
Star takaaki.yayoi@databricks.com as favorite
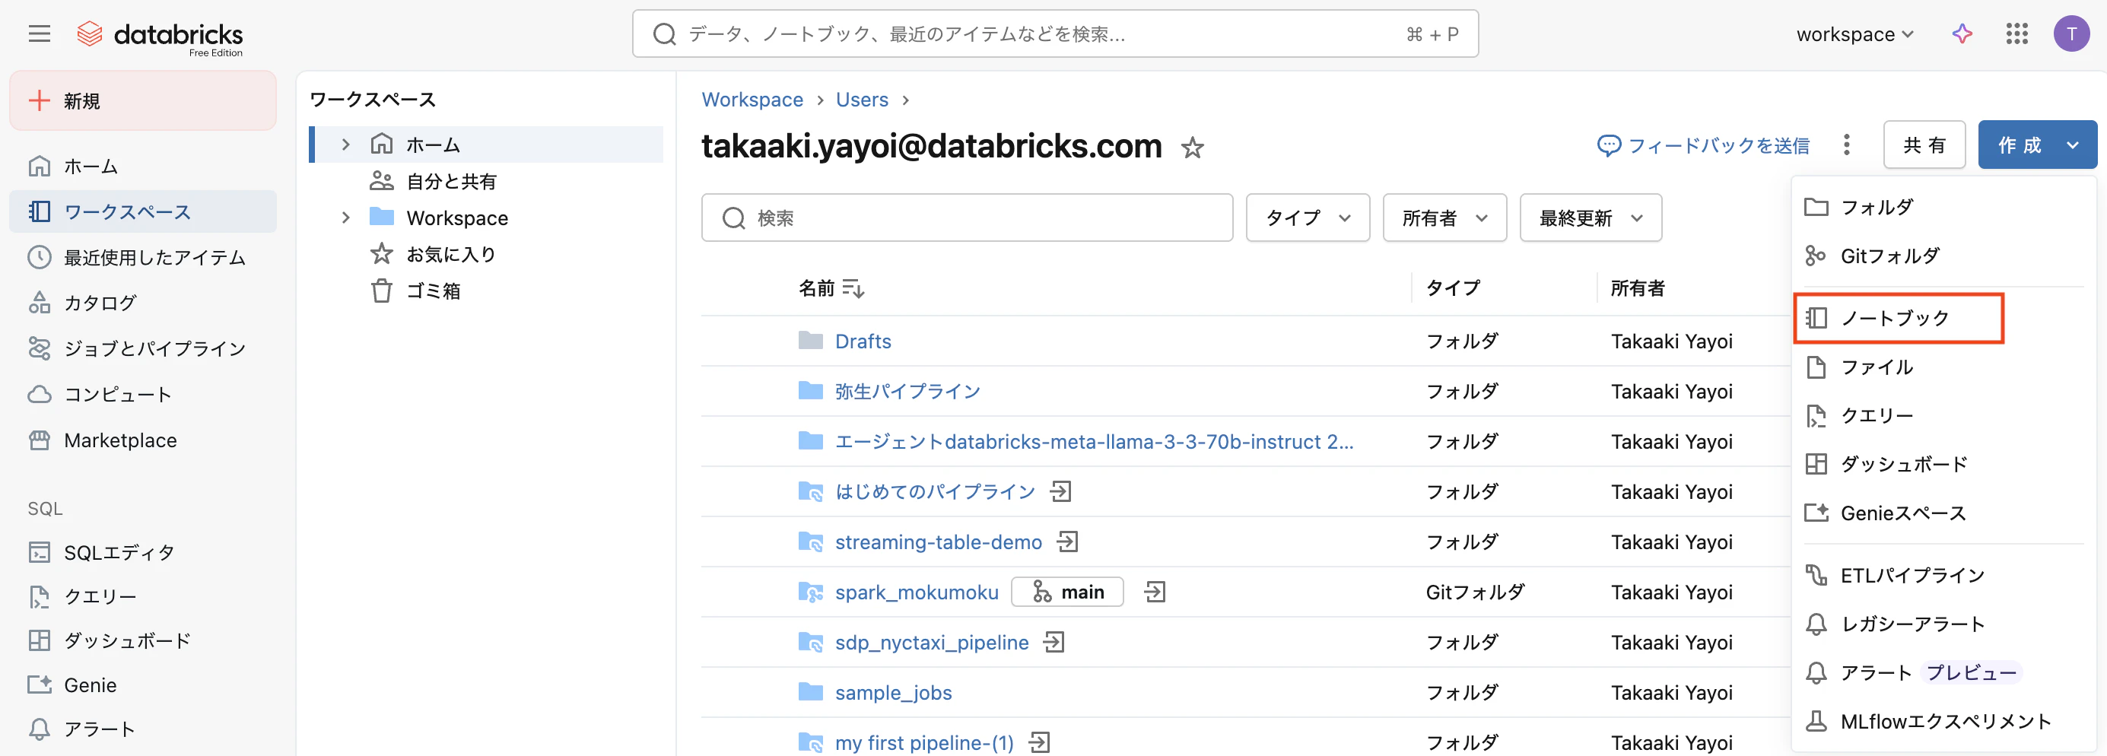(x=1193, y=148)
